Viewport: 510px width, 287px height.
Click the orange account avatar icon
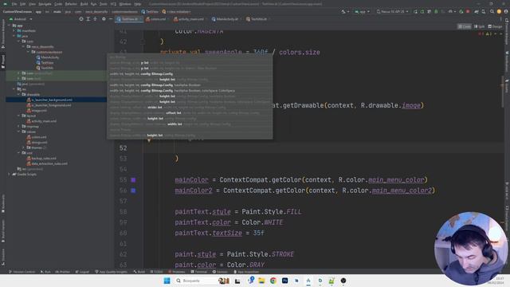pos(499,12)
